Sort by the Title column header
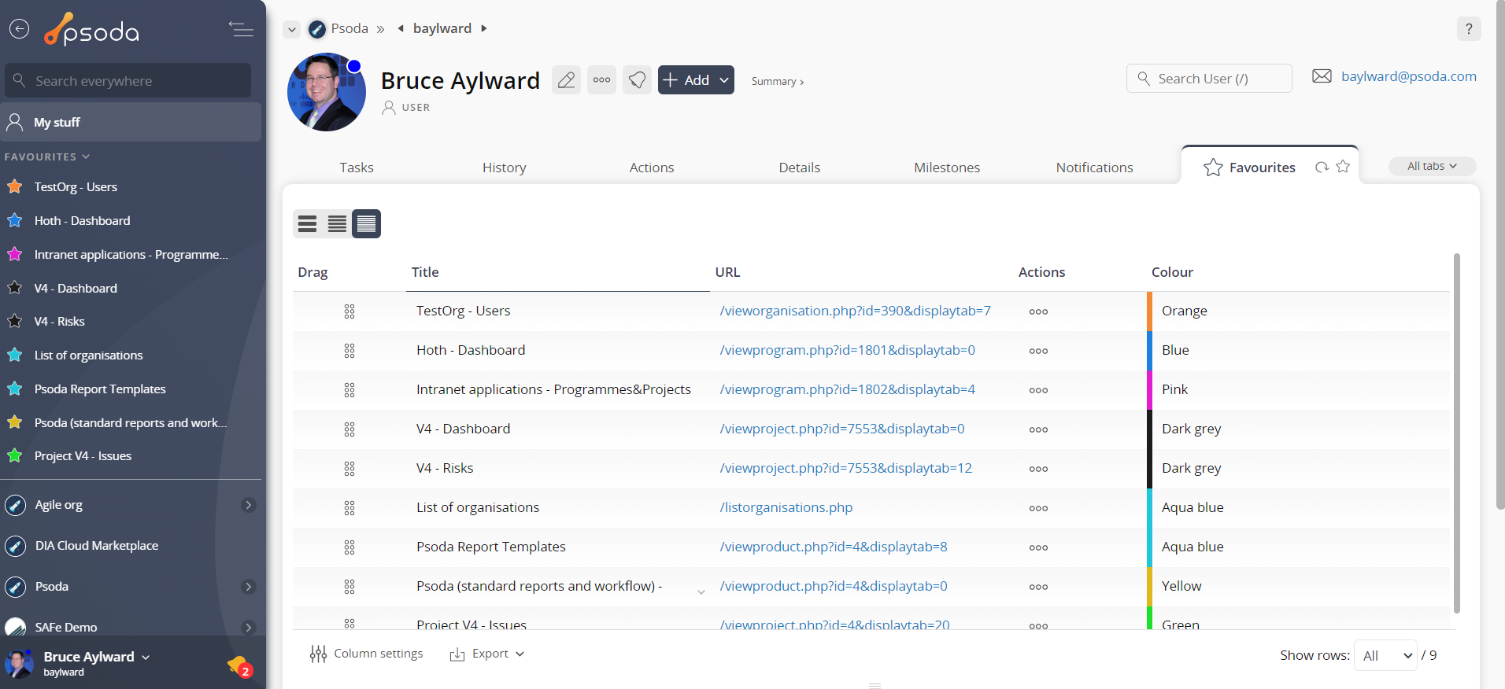 (x=425, y=272)
